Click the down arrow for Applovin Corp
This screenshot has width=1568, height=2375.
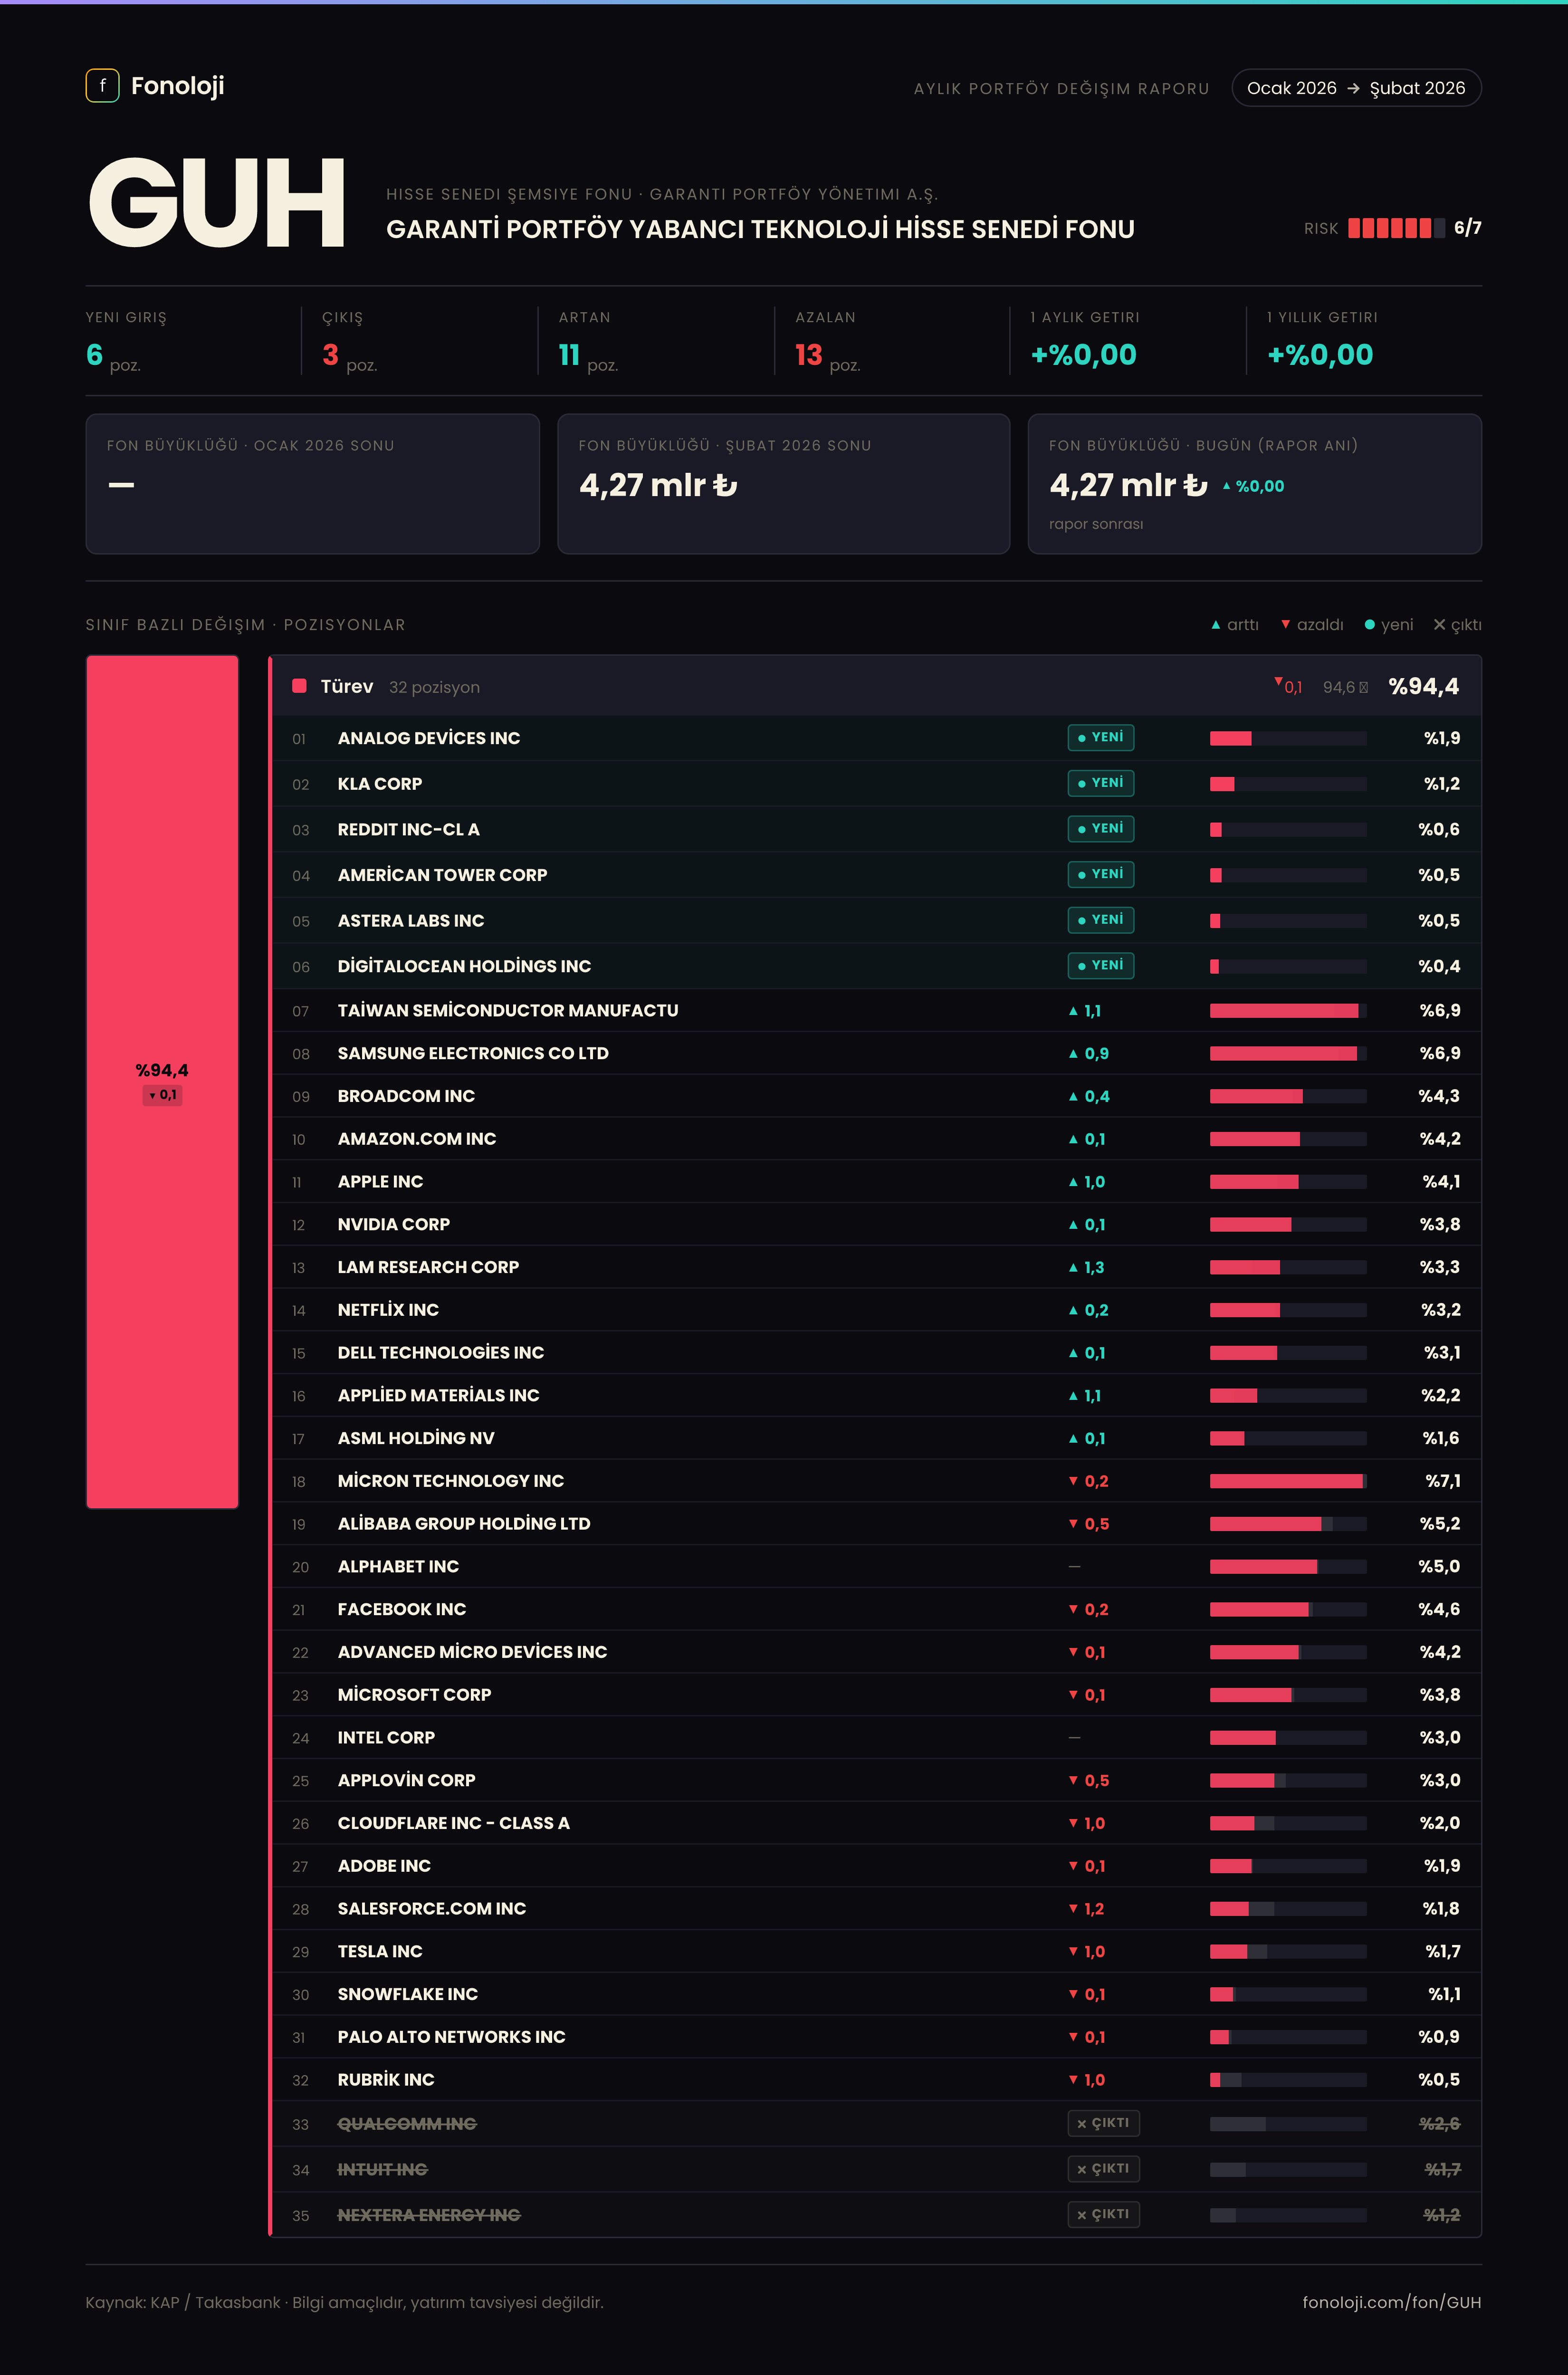click(1073, 1780)
